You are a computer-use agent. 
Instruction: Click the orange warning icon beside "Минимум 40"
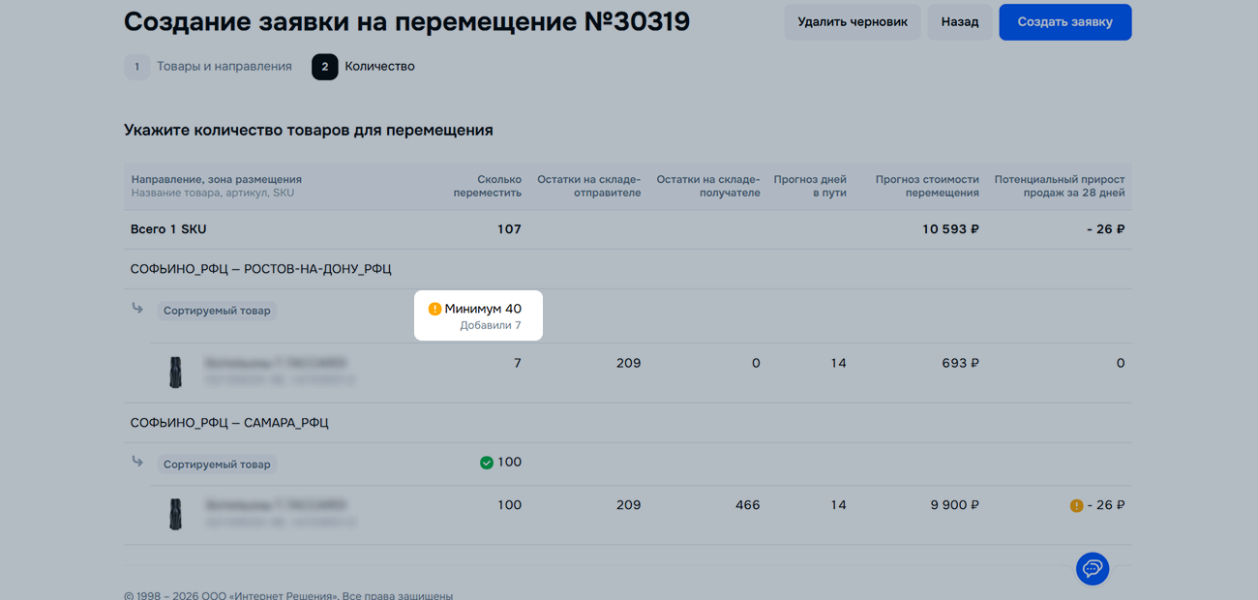(434, 309)
